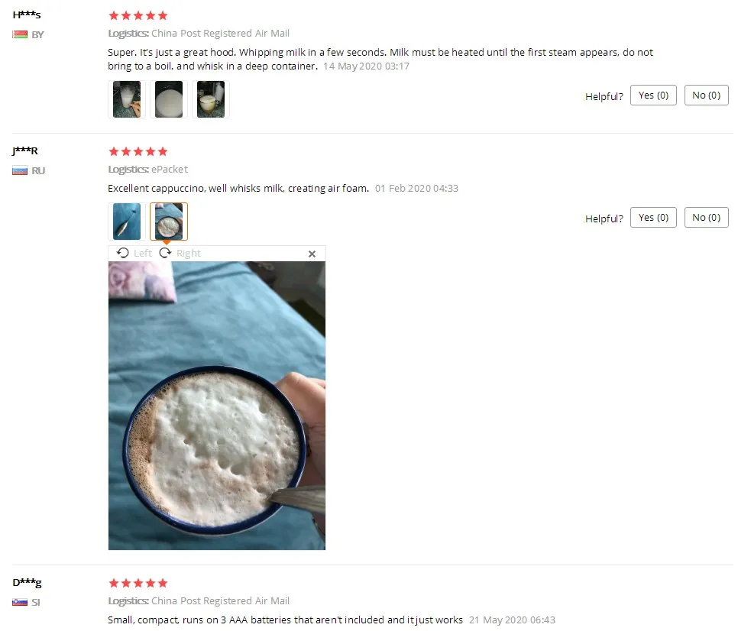Close the enlarged photo viewer
The image size is (738, 631).
(x=312, y=254)
